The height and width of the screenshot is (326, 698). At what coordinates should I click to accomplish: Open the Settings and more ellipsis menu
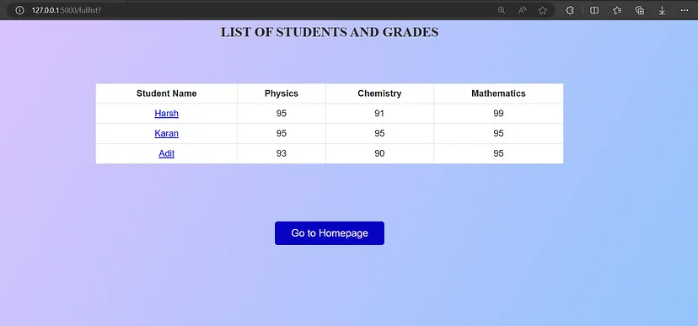pos(685,10)
